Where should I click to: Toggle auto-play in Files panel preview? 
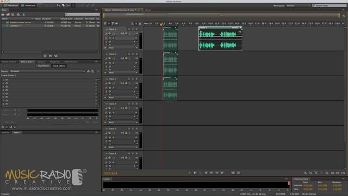click(x=55, y=56)
